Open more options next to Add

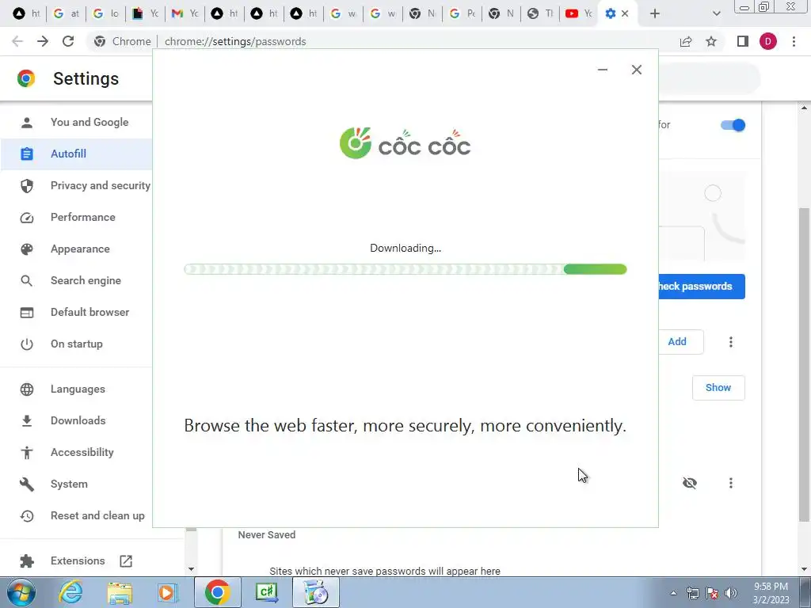731,342
